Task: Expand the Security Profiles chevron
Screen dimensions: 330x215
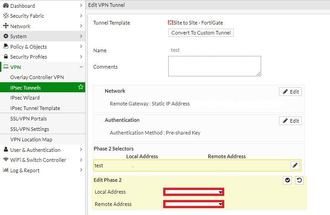Action: pyautogui.click(x=81, y=56)
